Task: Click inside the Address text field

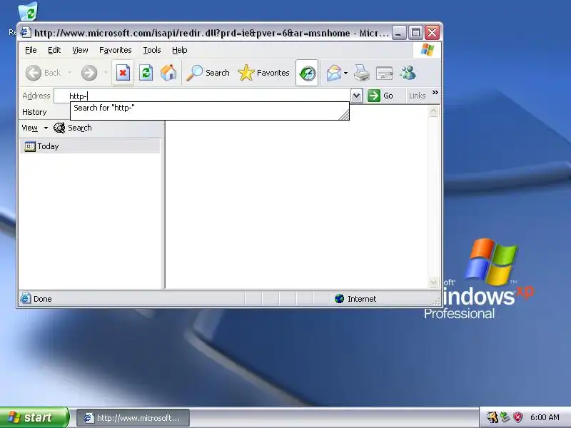Action: 202,96
